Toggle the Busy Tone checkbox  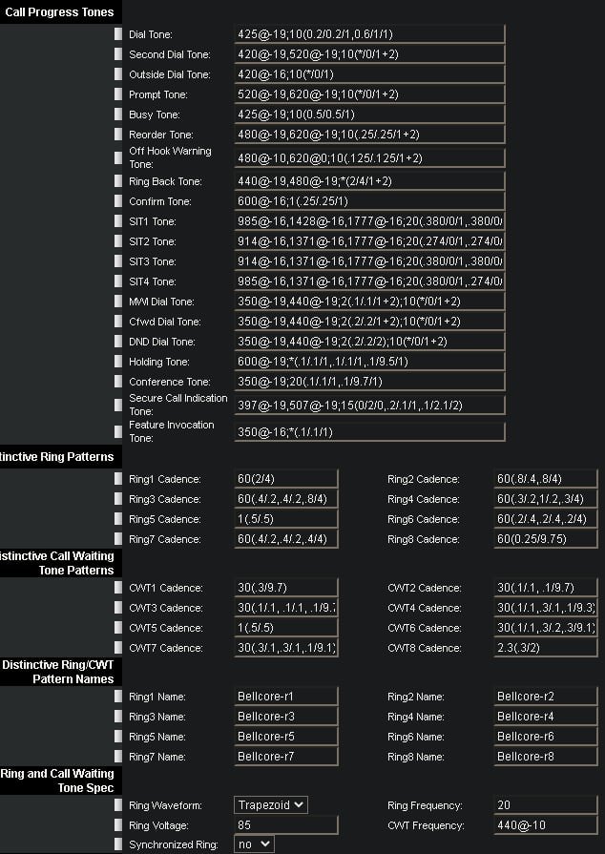click(x=119, y=115)
